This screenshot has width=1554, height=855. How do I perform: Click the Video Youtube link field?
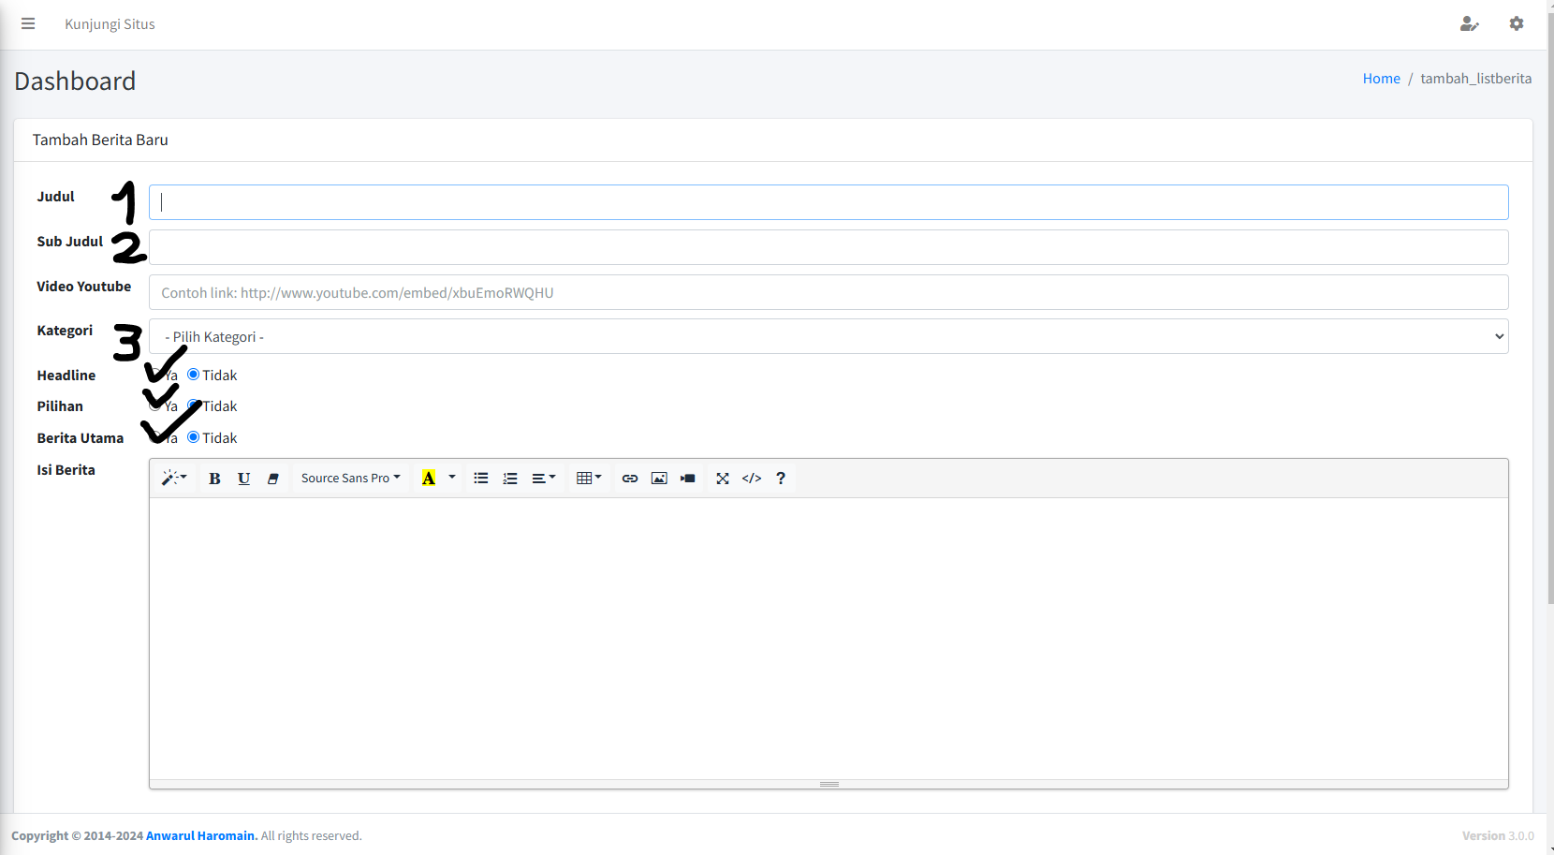[828, 292]
